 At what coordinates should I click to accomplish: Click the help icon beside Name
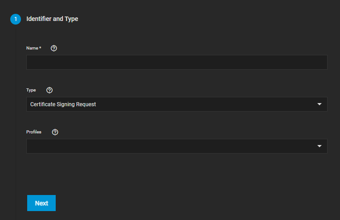click(x=54, y=48)
